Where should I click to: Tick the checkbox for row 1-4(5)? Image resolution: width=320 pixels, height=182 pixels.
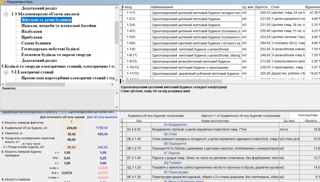(124, 31)
